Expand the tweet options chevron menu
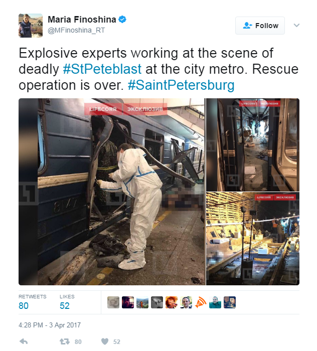This screenshot has height=351, width=317. pos(296,25)
